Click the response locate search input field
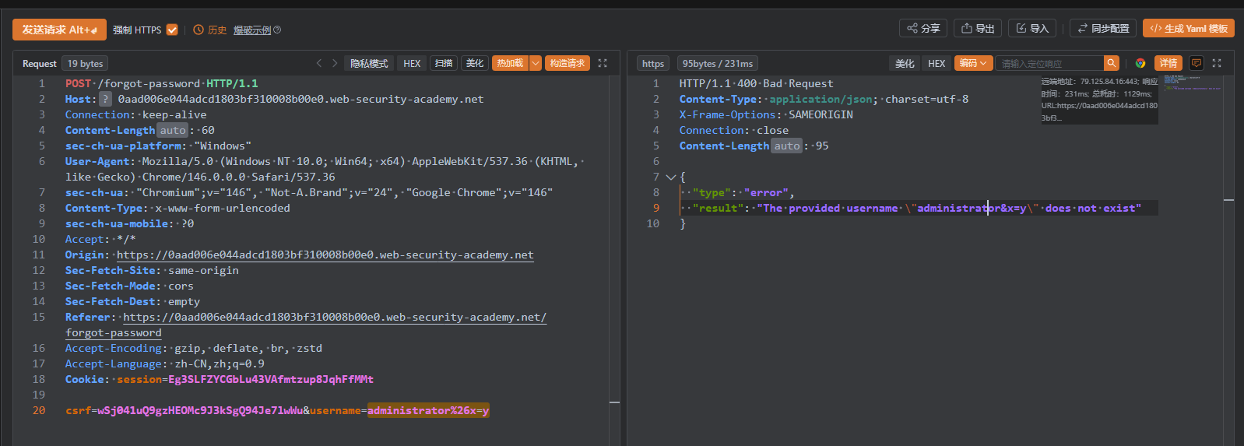 point(1049,63)
